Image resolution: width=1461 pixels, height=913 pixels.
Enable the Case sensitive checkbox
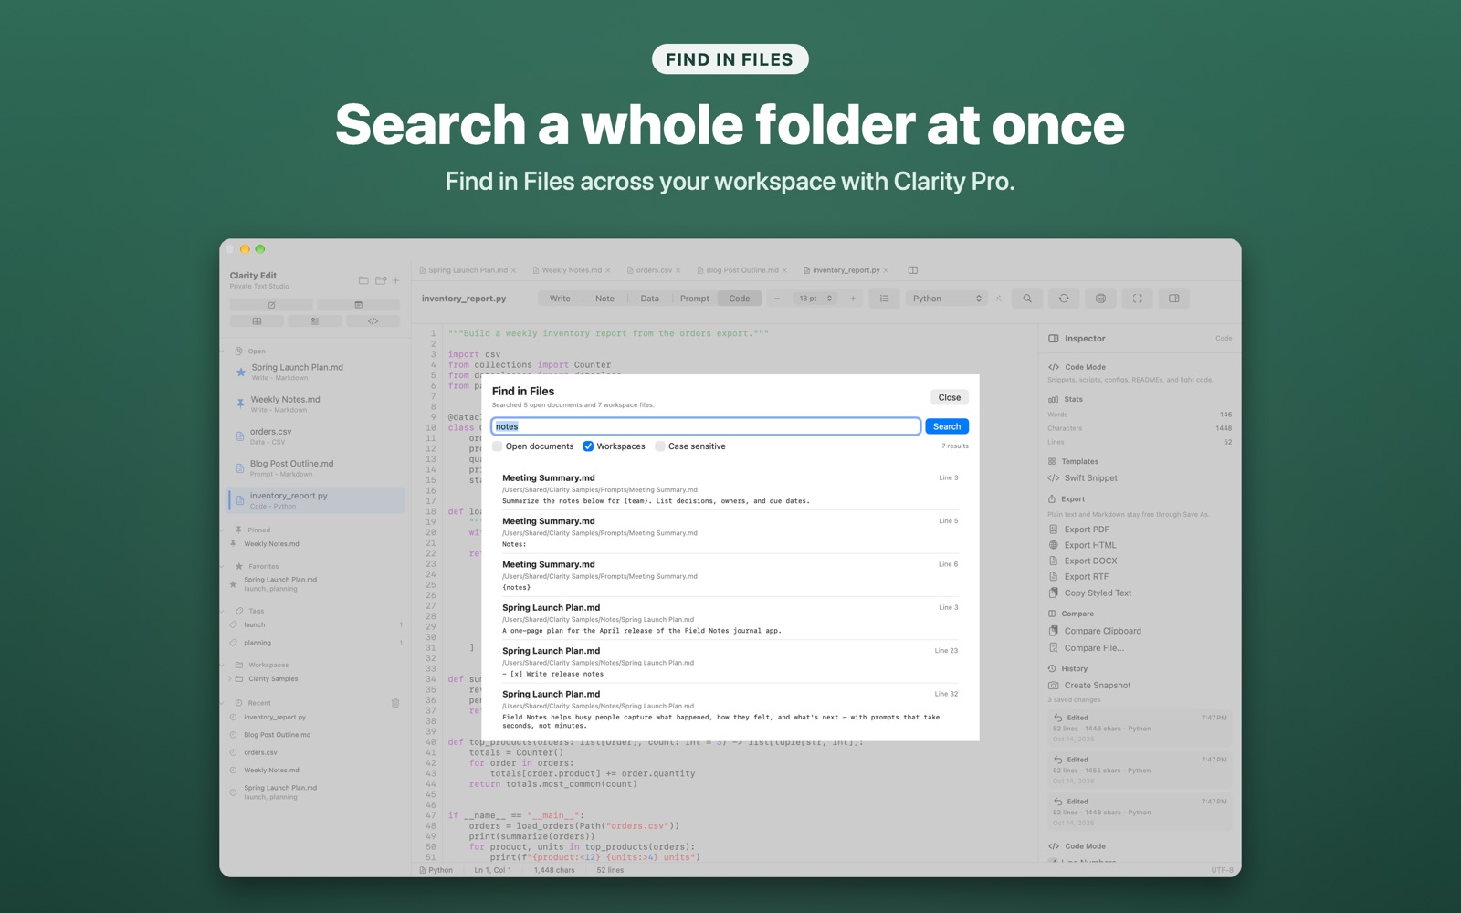coord(660,446)
